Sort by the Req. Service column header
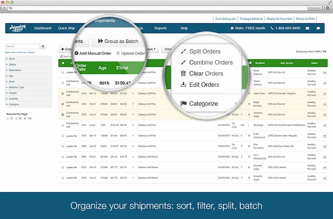The width and height of the screenshot is (333, 219). tap(287, 63)
